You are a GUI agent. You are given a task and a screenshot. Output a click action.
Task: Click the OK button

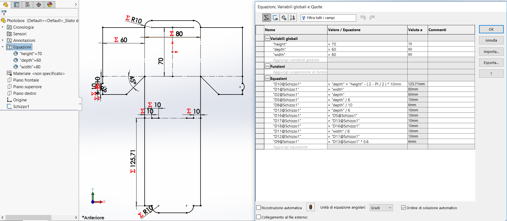coord(491,29)
